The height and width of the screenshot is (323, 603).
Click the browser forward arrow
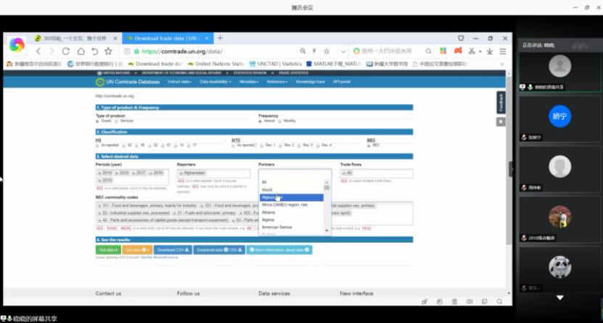point(52,51)
